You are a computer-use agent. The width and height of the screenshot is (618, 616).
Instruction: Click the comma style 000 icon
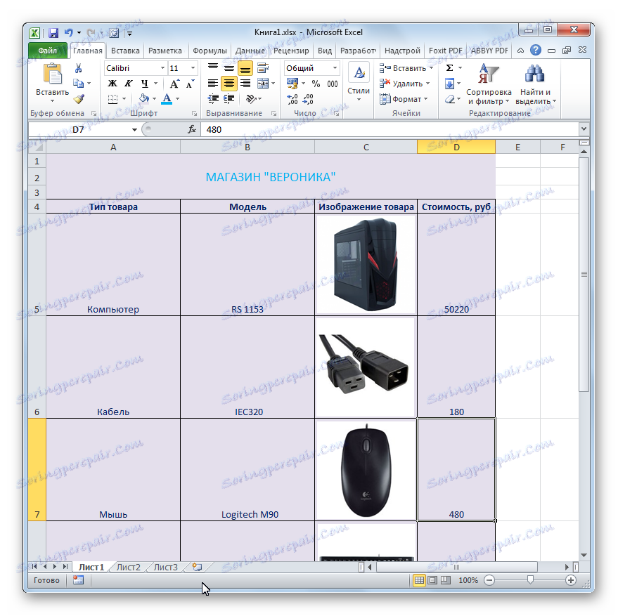pos(333,84)
